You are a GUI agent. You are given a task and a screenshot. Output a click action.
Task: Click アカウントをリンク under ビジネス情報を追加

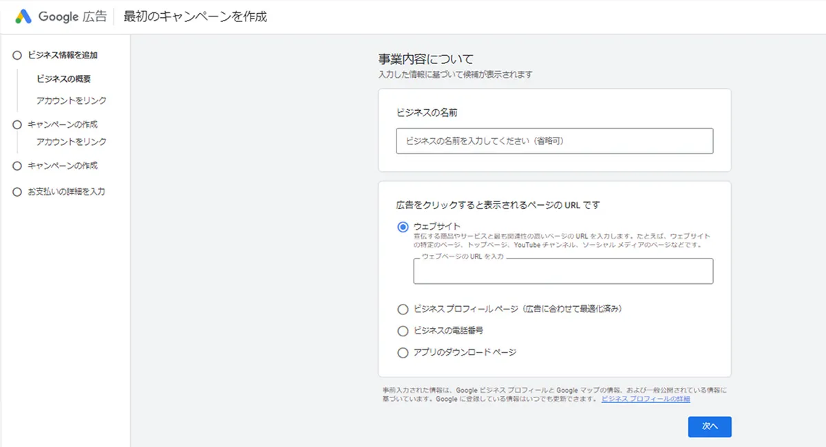point(72,100)
